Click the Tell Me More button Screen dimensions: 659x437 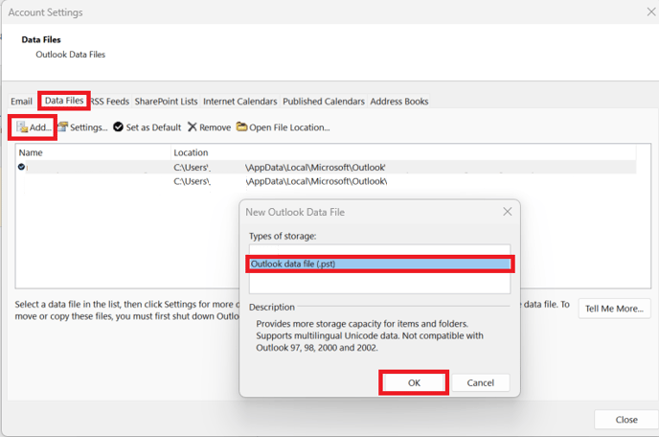tap(614, 309)
